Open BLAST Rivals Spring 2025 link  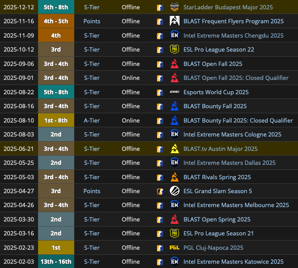[217, 177]
